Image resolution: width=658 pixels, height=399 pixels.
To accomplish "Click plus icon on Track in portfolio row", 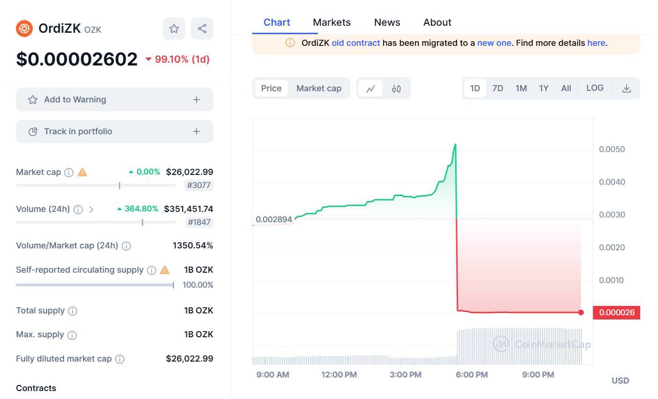I will 197,131.
